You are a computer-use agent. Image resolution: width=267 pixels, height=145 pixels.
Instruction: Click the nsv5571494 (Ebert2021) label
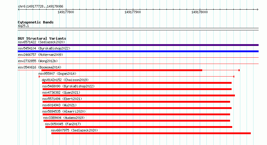point(62,99)
